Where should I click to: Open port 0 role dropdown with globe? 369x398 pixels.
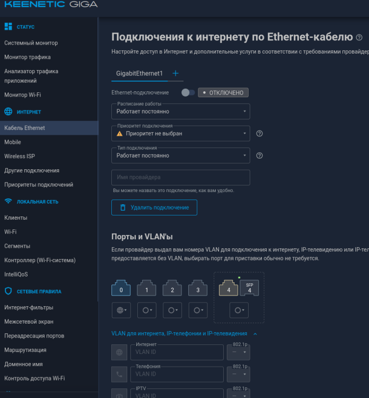pos(121,310)
